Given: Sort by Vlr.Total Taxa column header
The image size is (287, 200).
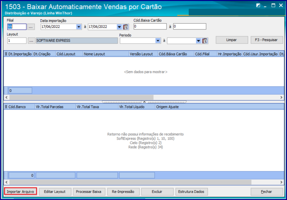Looking at the screenshot, I should (x=97, y=107).
